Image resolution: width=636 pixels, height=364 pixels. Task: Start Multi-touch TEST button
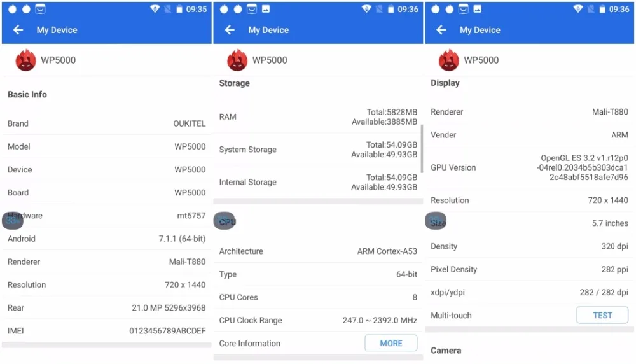tap(602, 315)
